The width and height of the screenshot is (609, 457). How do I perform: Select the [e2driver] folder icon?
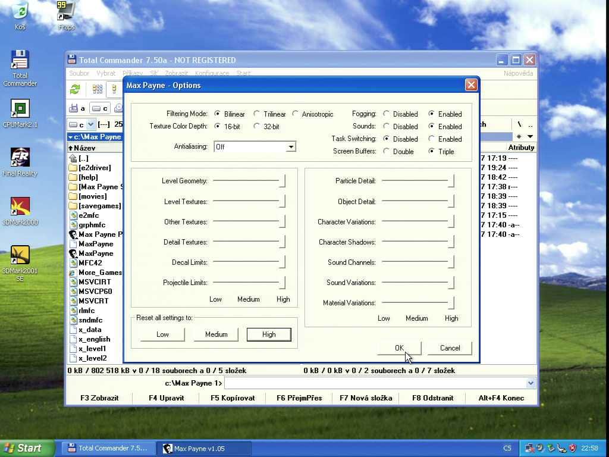coord(73,168)
